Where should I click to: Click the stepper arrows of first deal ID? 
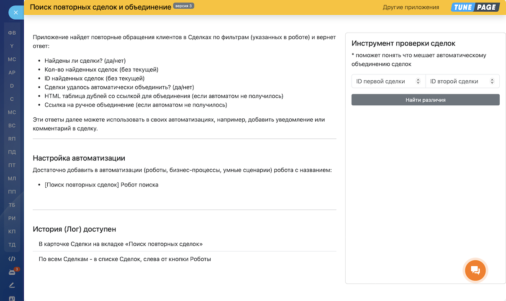point(418,82)
